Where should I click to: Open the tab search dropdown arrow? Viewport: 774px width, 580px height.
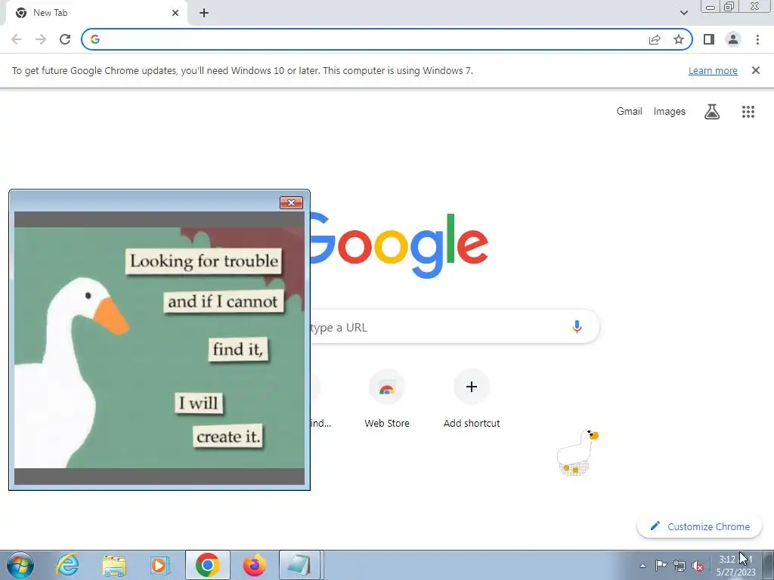(x=683, y=13)
